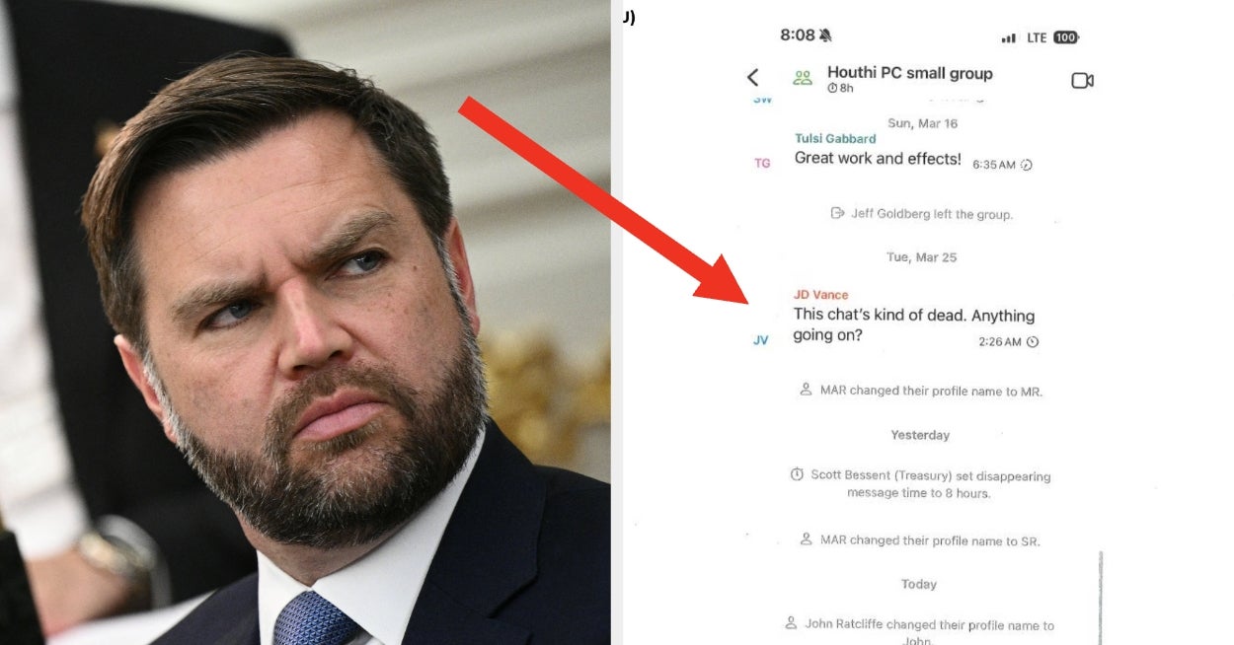Click the bearded man's portrait photo
The image size is (1234, 645).
click(305, 322)
